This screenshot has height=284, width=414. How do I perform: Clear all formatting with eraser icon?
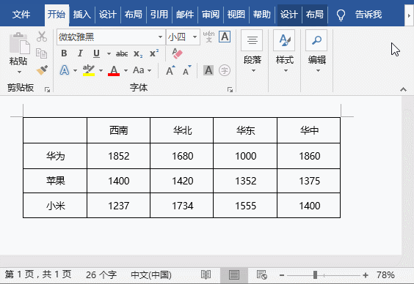point(177,53)
